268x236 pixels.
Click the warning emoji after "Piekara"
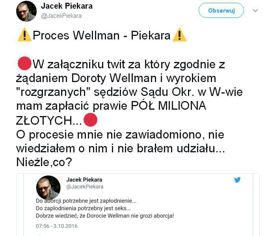[x=179, y=35]
